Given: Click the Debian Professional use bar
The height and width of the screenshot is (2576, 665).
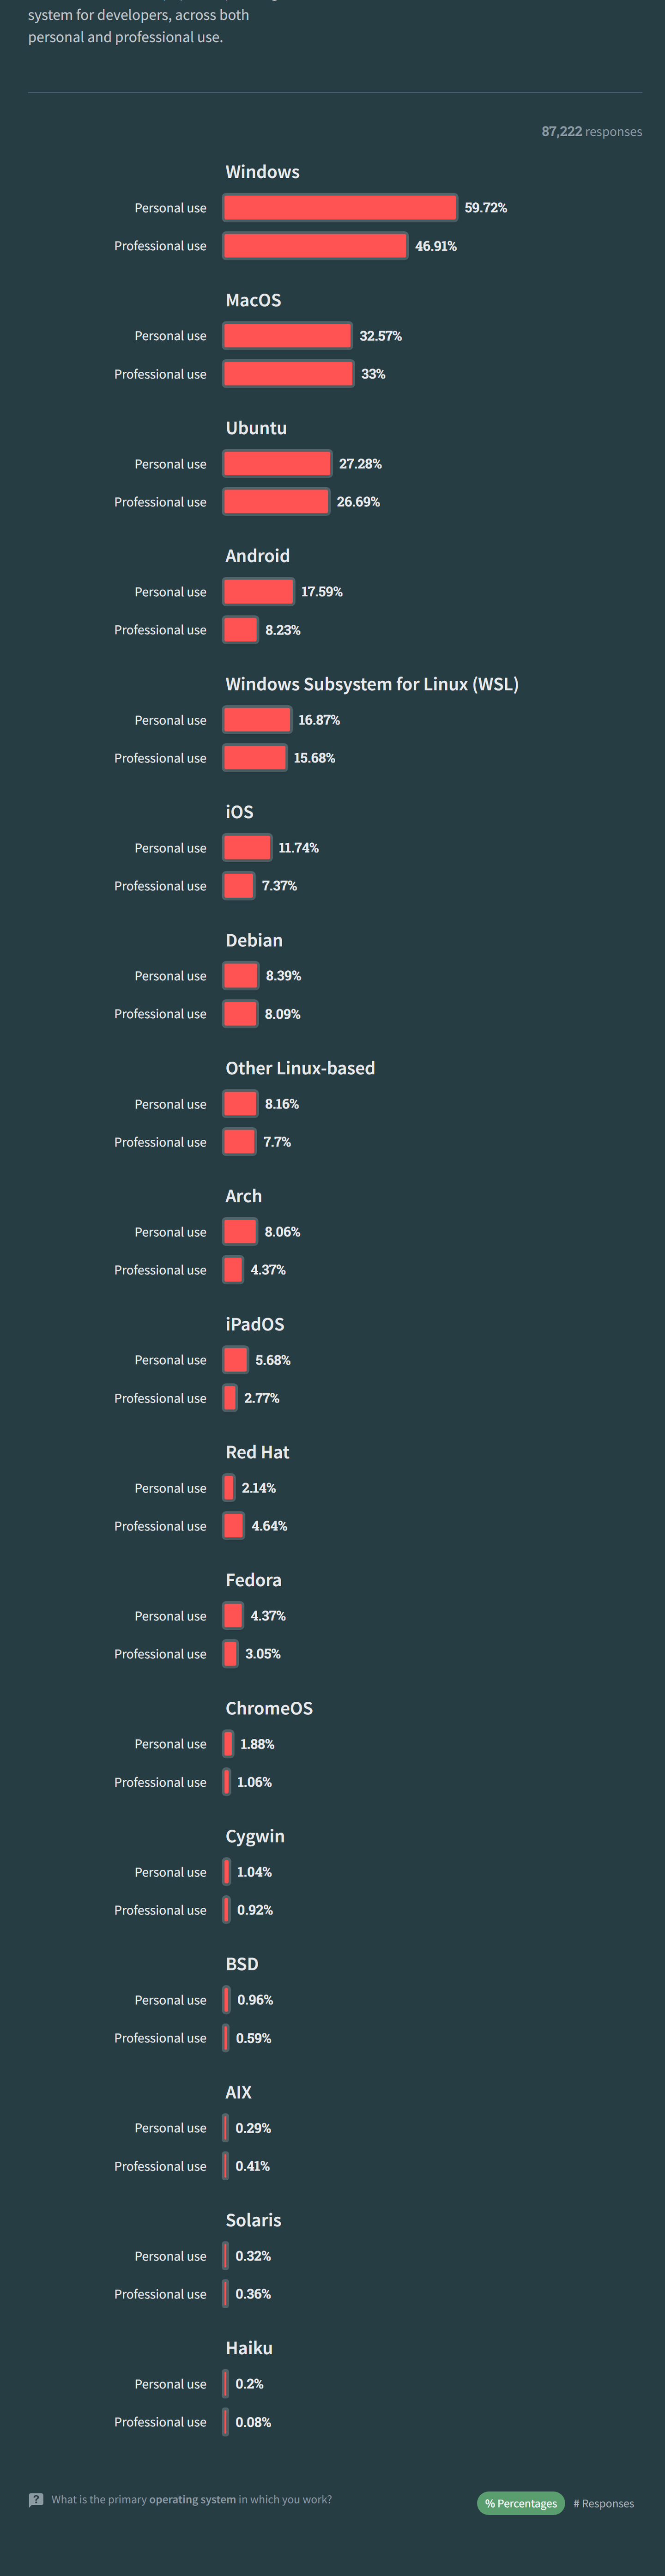Looking at the screenshot, I should tap(240, 1014).
